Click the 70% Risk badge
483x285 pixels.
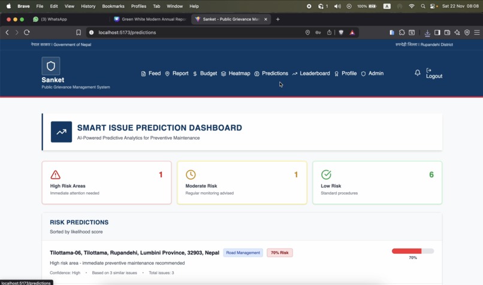coord(280,253)
